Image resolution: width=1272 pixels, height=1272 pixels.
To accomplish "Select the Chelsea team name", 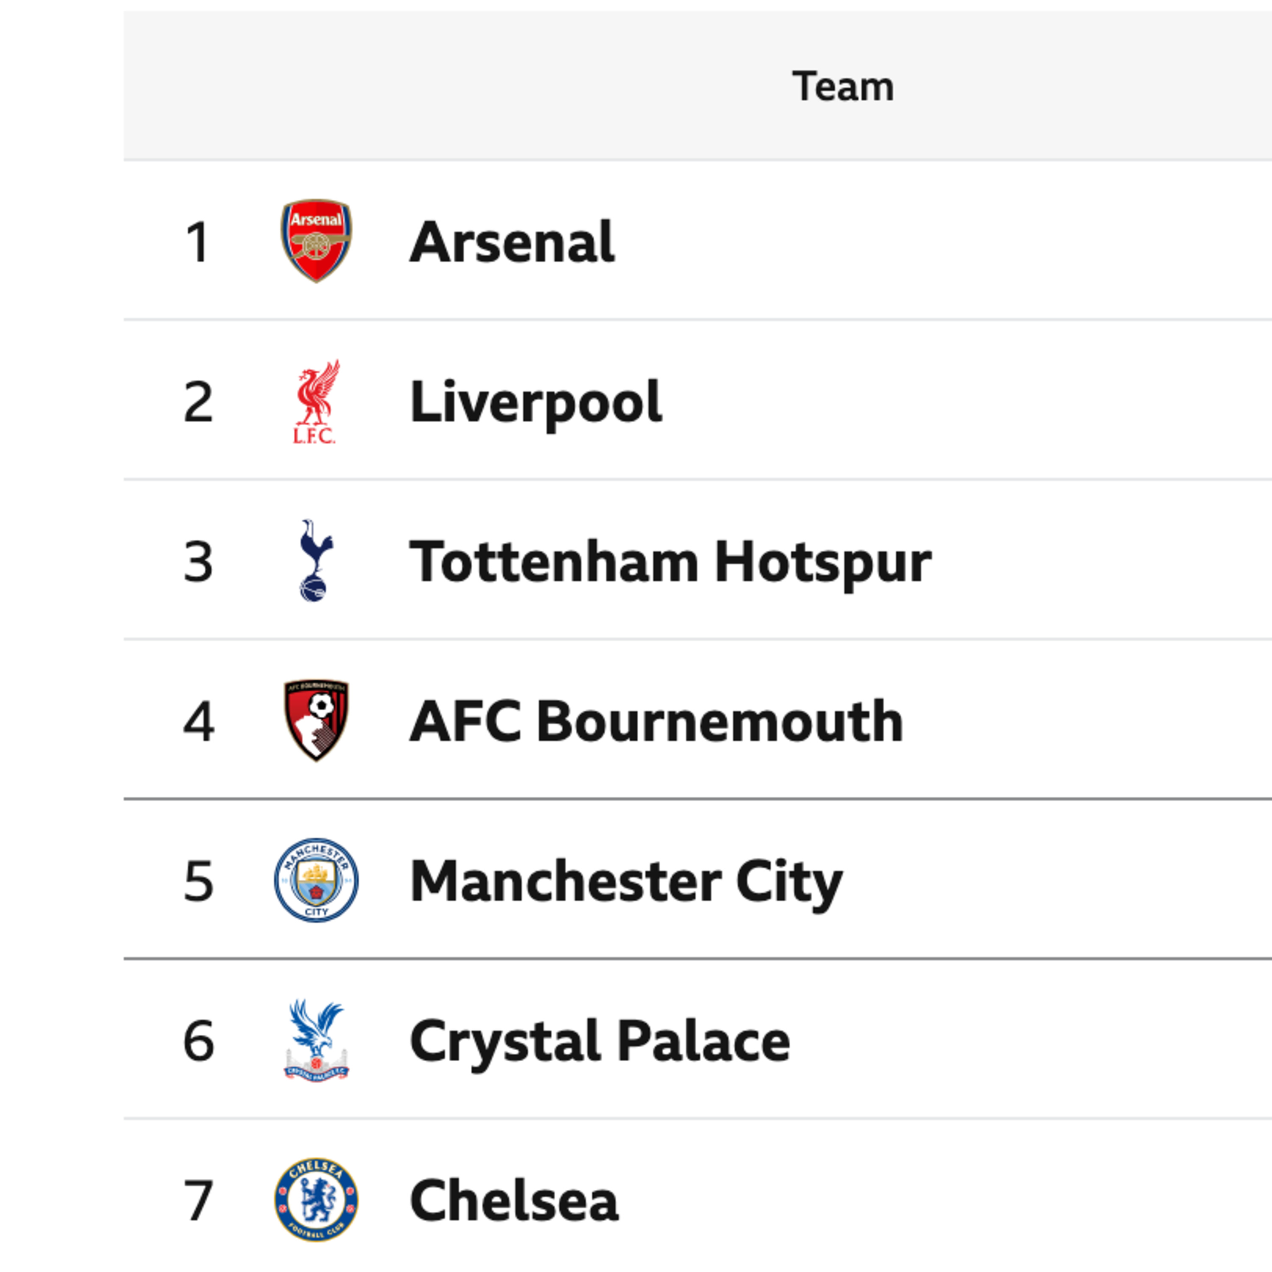I will (x=513, y=1201).
